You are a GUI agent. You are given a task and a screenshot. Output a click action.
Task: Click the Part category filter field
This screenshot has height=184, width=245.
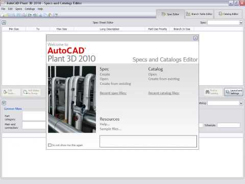(x=34, y=116)
